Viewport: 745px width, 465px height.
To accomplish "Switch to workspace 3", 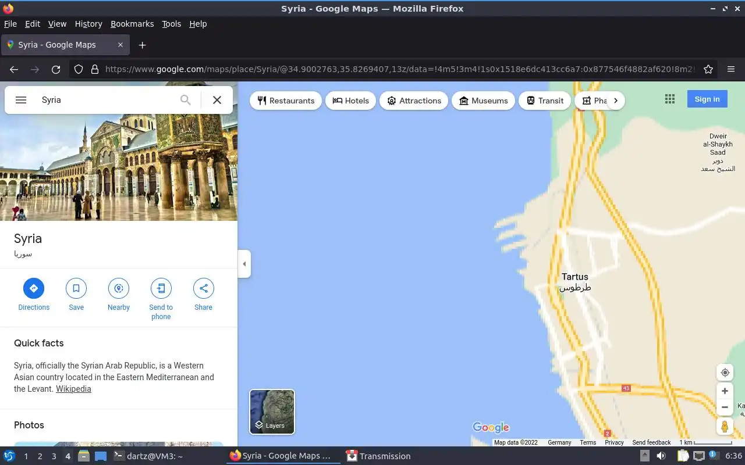I will tap(54, 456).
